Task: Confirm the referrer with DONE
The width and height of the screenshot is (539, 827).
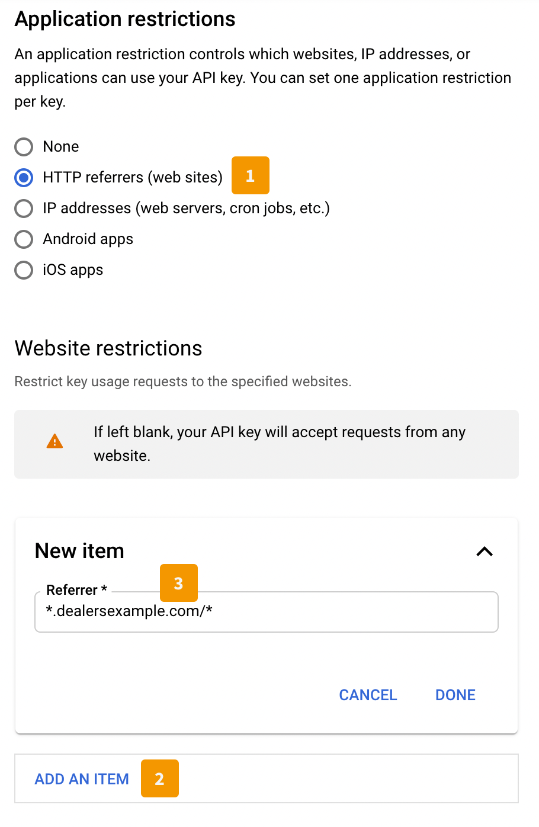Action: (455, 695)
